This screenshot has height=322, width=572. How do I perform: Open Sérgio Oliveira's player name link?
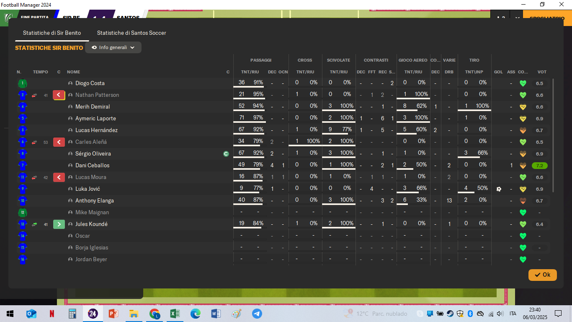click(93, 154)
